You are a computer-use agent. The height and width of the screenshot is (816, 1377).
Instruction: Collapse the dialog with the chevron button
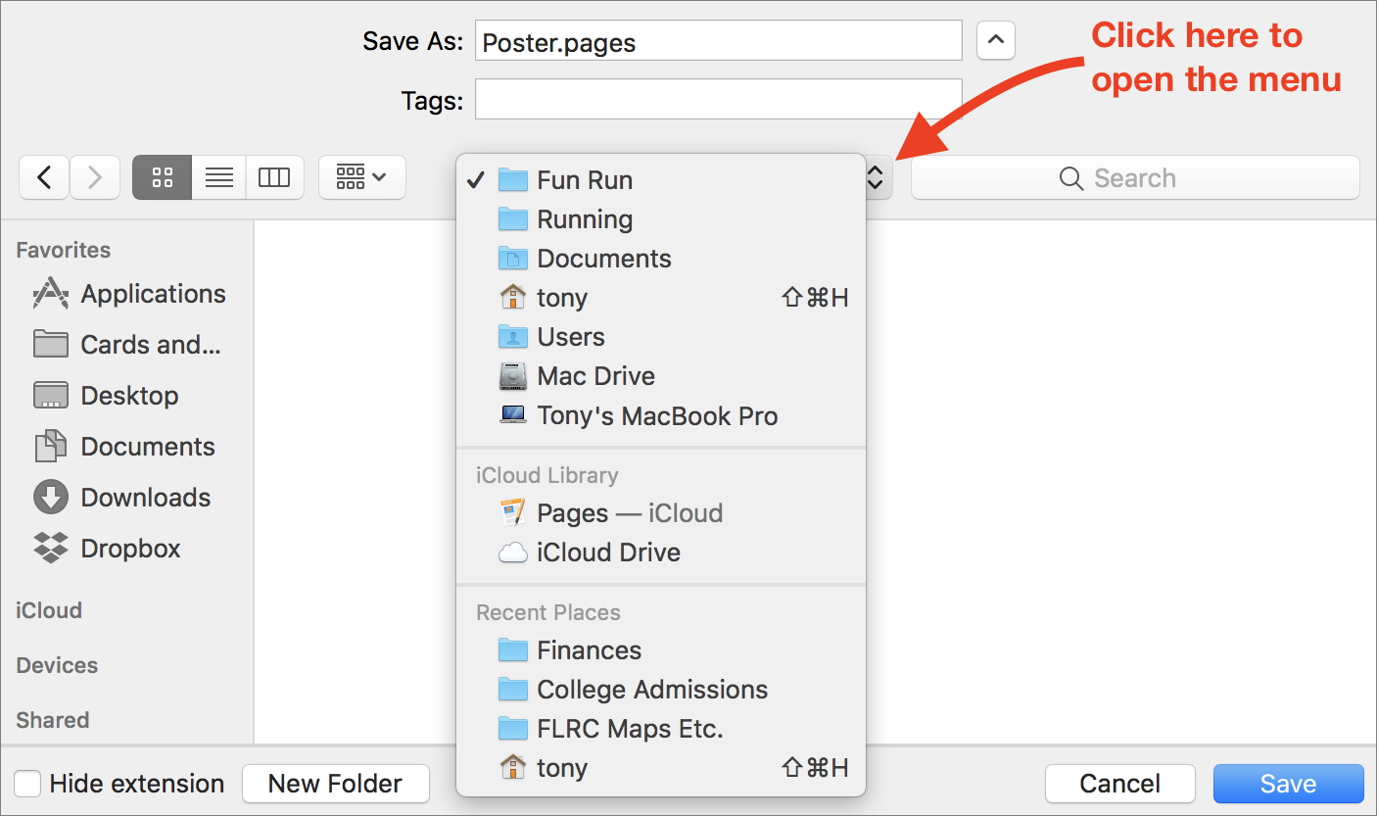pyautogui.click(x=995, y=41)
